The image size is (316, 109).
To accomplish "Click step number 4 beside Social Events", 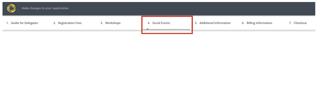I will tap(149, 23).
